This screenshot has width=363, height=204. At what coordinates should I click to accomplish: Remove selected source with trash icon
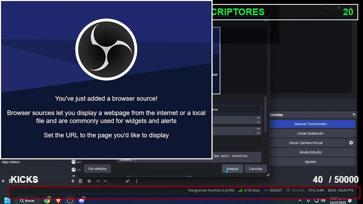coord(80,181)
